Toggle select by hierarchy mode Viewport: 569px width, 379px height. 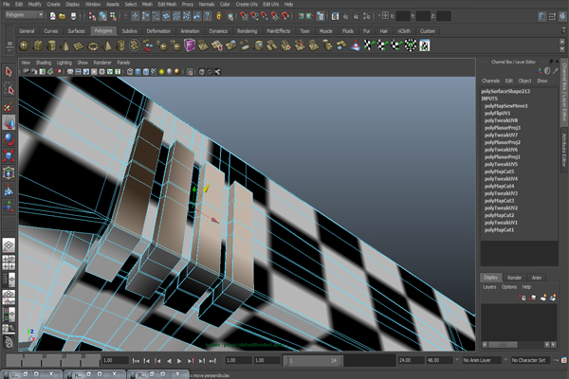click(x=92, y=16)
